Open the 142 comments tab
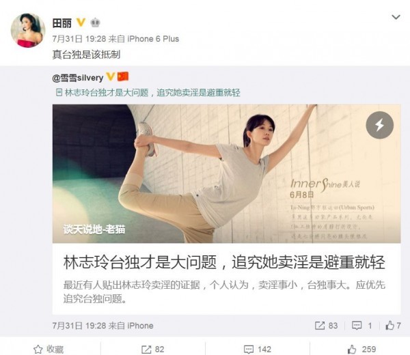 click(258, 350)
